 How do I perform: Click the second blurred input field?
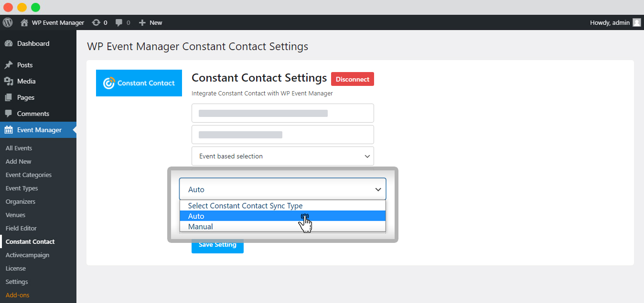click(283, 135)
